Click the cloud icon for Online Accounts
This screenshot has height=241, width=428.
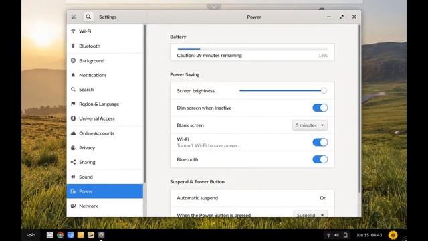coord(73,133)
